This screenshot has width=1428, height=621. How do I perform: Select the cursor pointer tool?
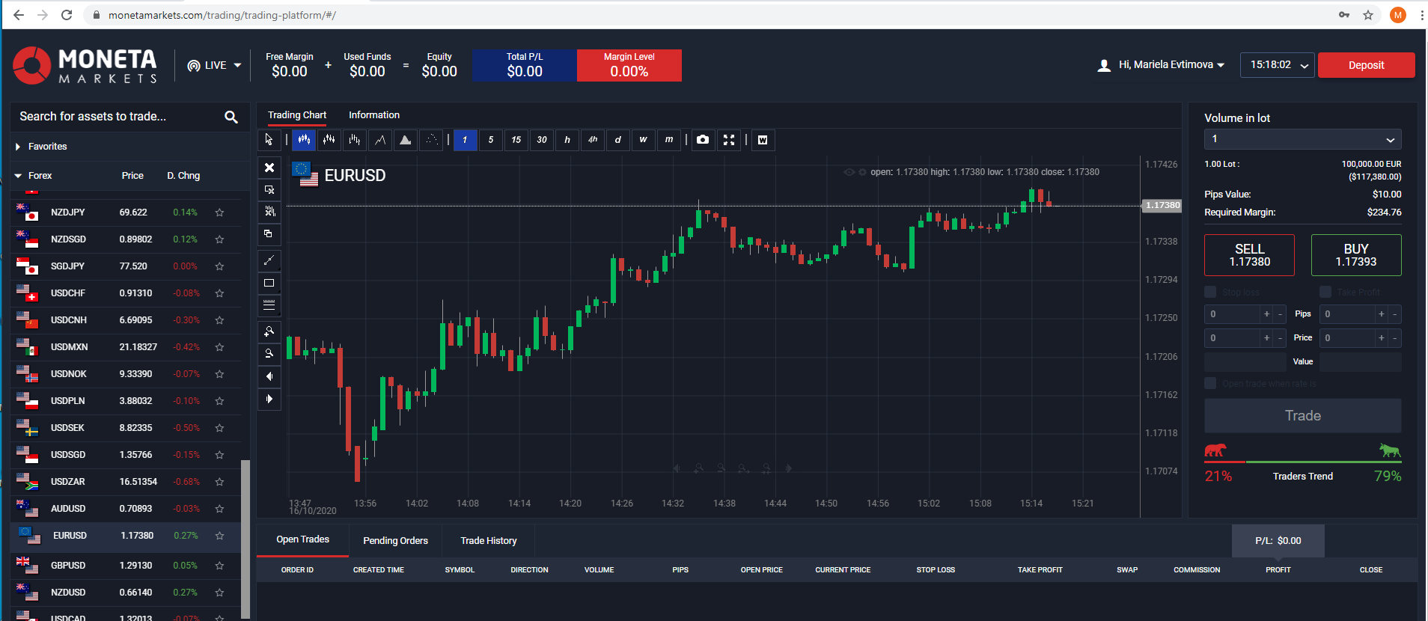[x=269, y=140]
